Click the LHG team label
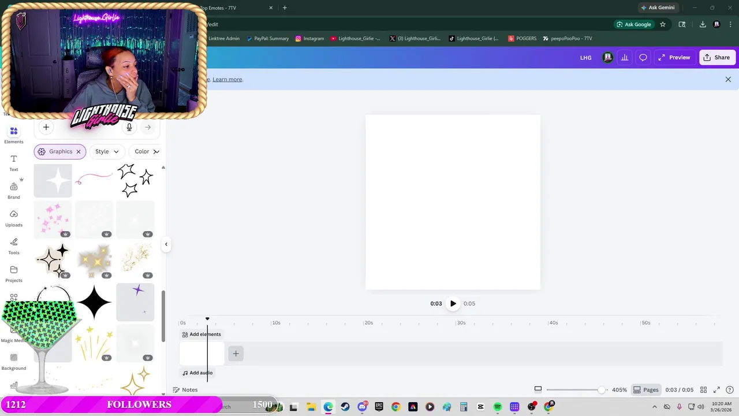This screenshot has width=739, height=416. [585, 58]
